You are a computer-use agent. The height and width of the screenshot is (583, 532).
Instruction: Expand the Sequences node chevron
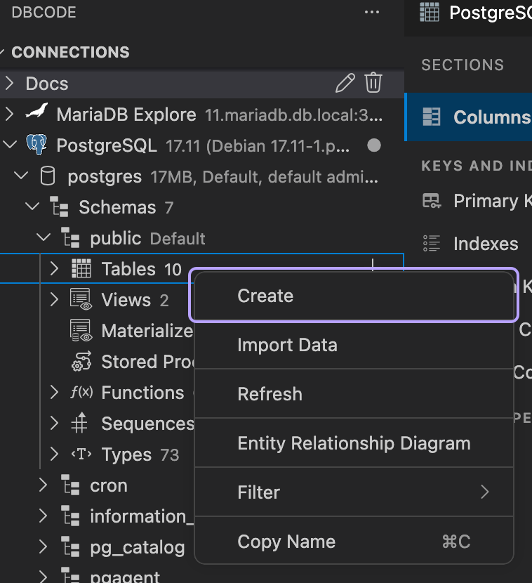pyautogui.click(x=54, y=423)
